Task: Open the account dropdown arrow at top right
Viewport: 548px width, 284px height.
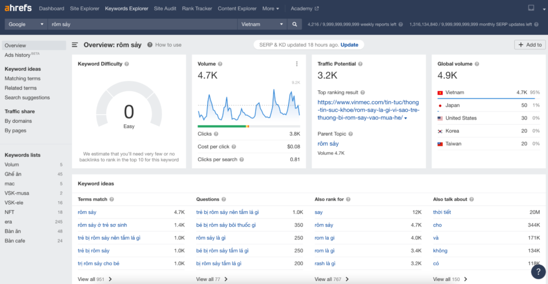Action: [544, 10]
